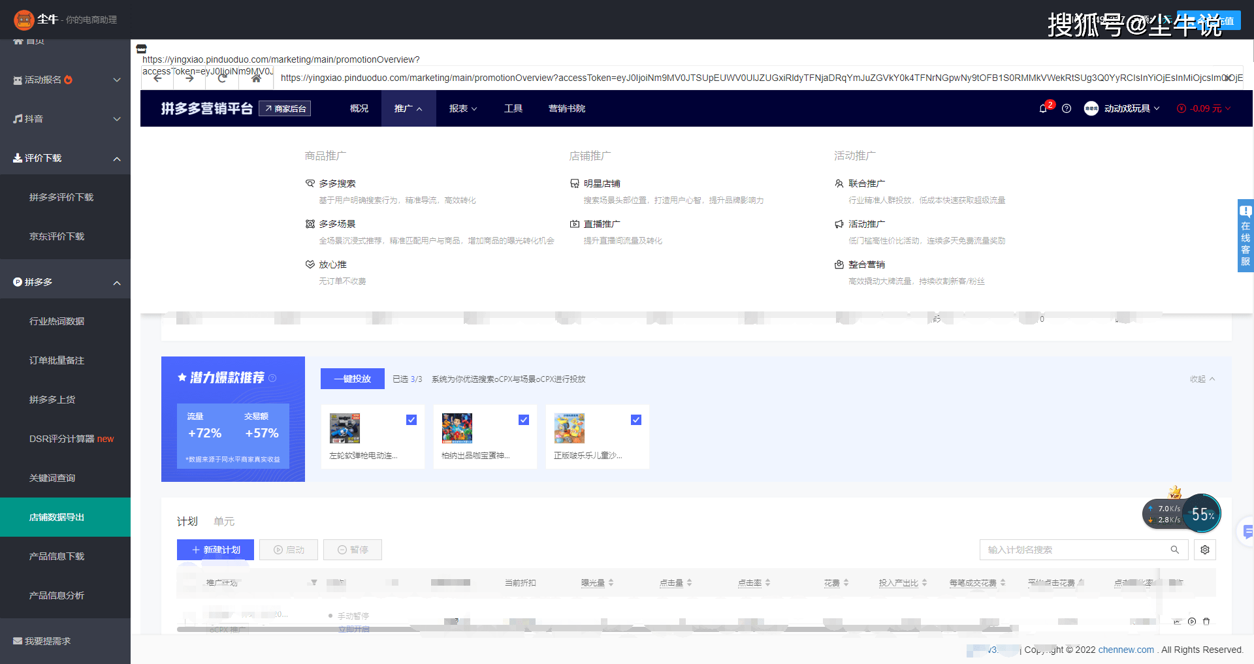Click the 放心推 icon
This screenshot has width=1254, height=664.
[310, 264]
